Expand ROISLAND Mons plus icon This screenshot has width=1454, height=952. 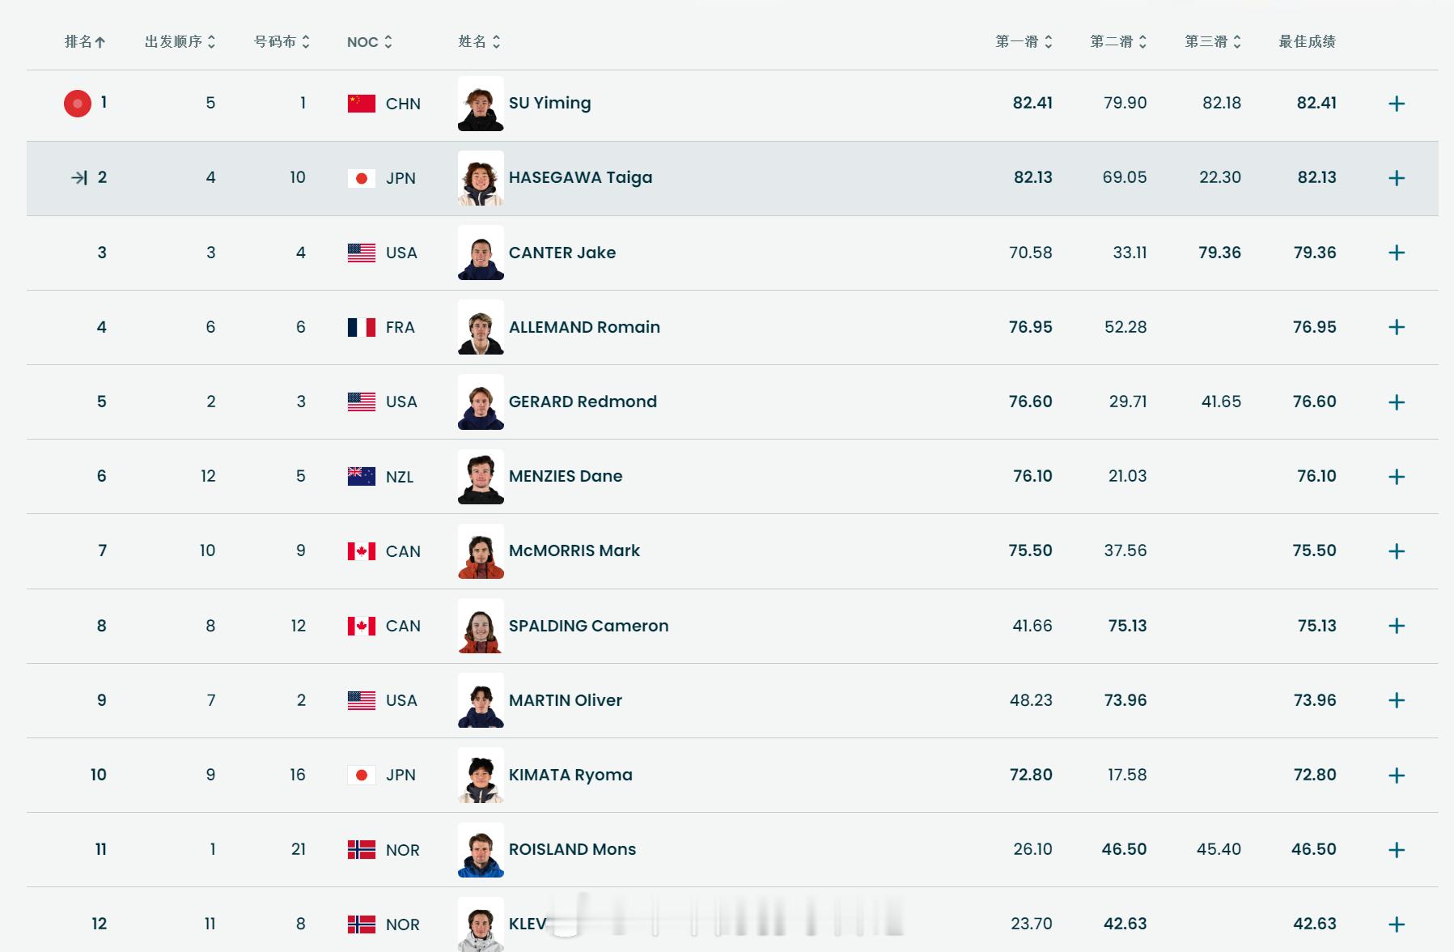(x=1397, y=850)
